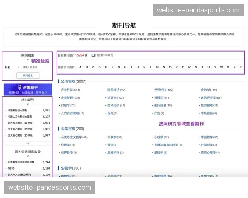
Task: Open 会计学(102) subcategory
Action: 116,98
